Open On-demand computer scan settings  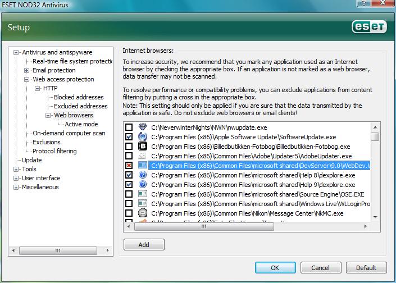coord(69,133)
